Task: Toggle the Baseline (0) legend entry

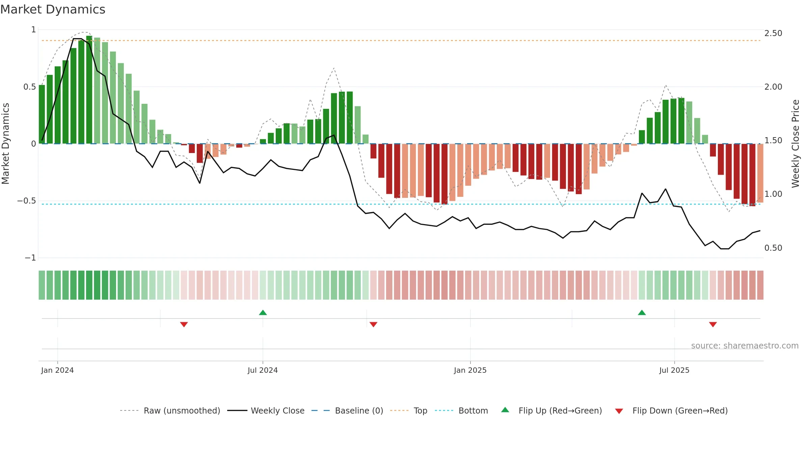Action: [x=347, y=411]
